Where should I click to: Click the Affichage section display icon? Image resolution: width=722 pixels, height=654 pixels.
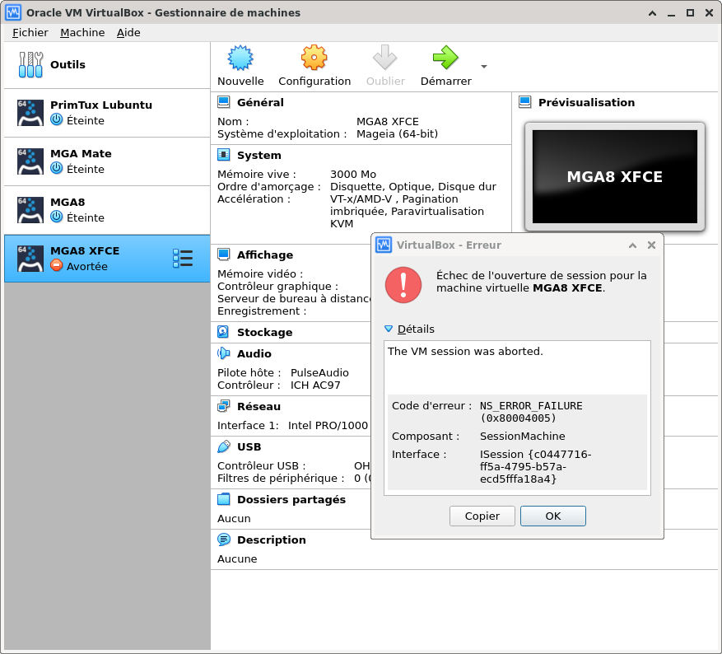tap(224, 255)
